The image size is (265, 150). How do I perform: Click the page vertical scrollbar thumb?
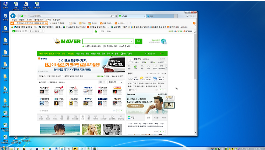tap(195, 56)
